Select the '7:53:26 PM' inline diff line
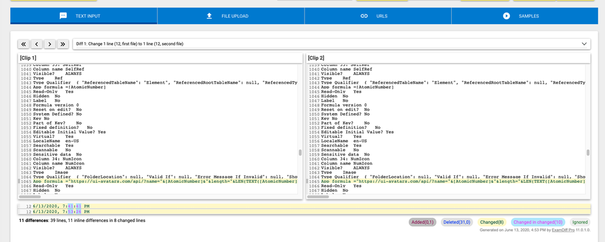Image resolution: width=605 pixels, height=242 pixels. coord(304,212)
